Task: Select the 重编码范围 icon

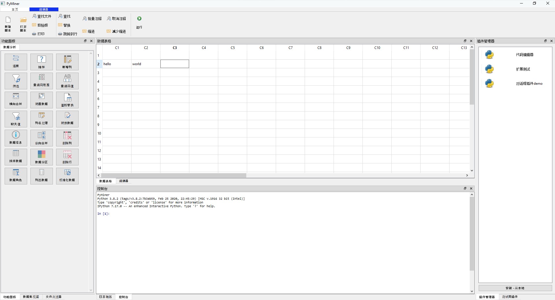Action: tap(42, 81)
